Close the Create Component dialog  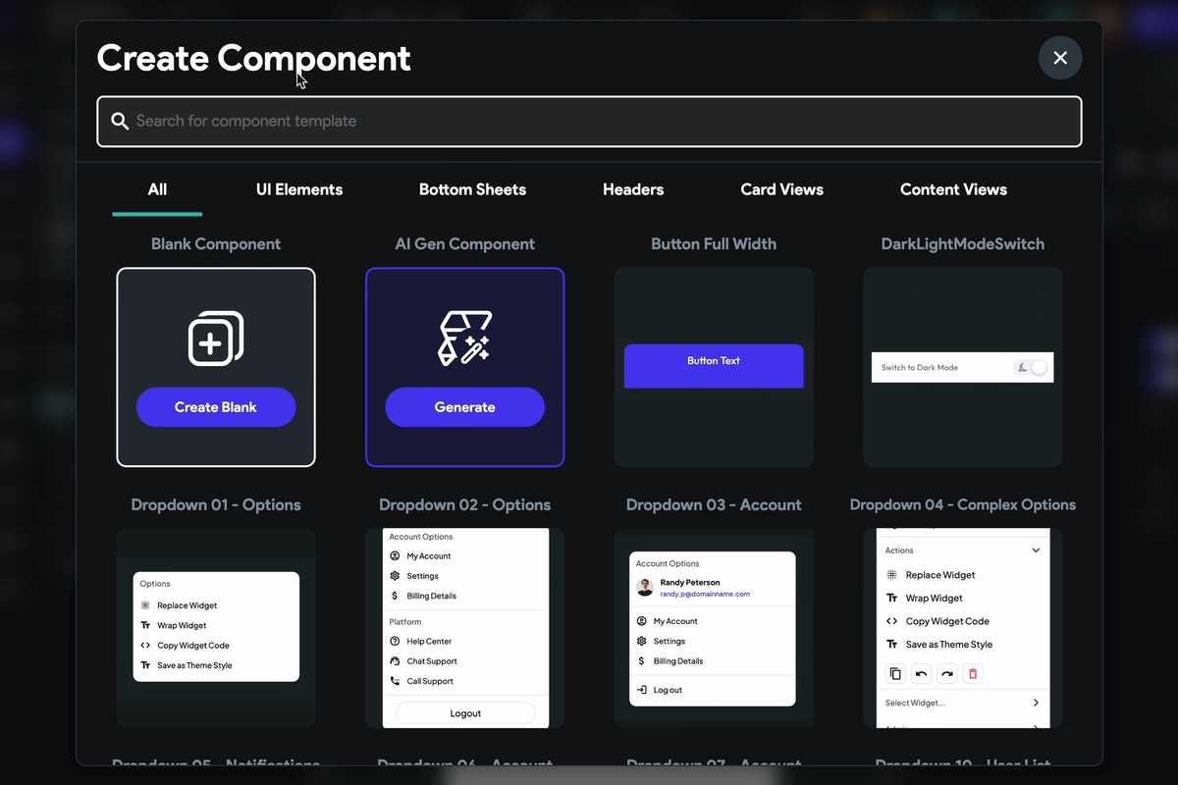1060,58
